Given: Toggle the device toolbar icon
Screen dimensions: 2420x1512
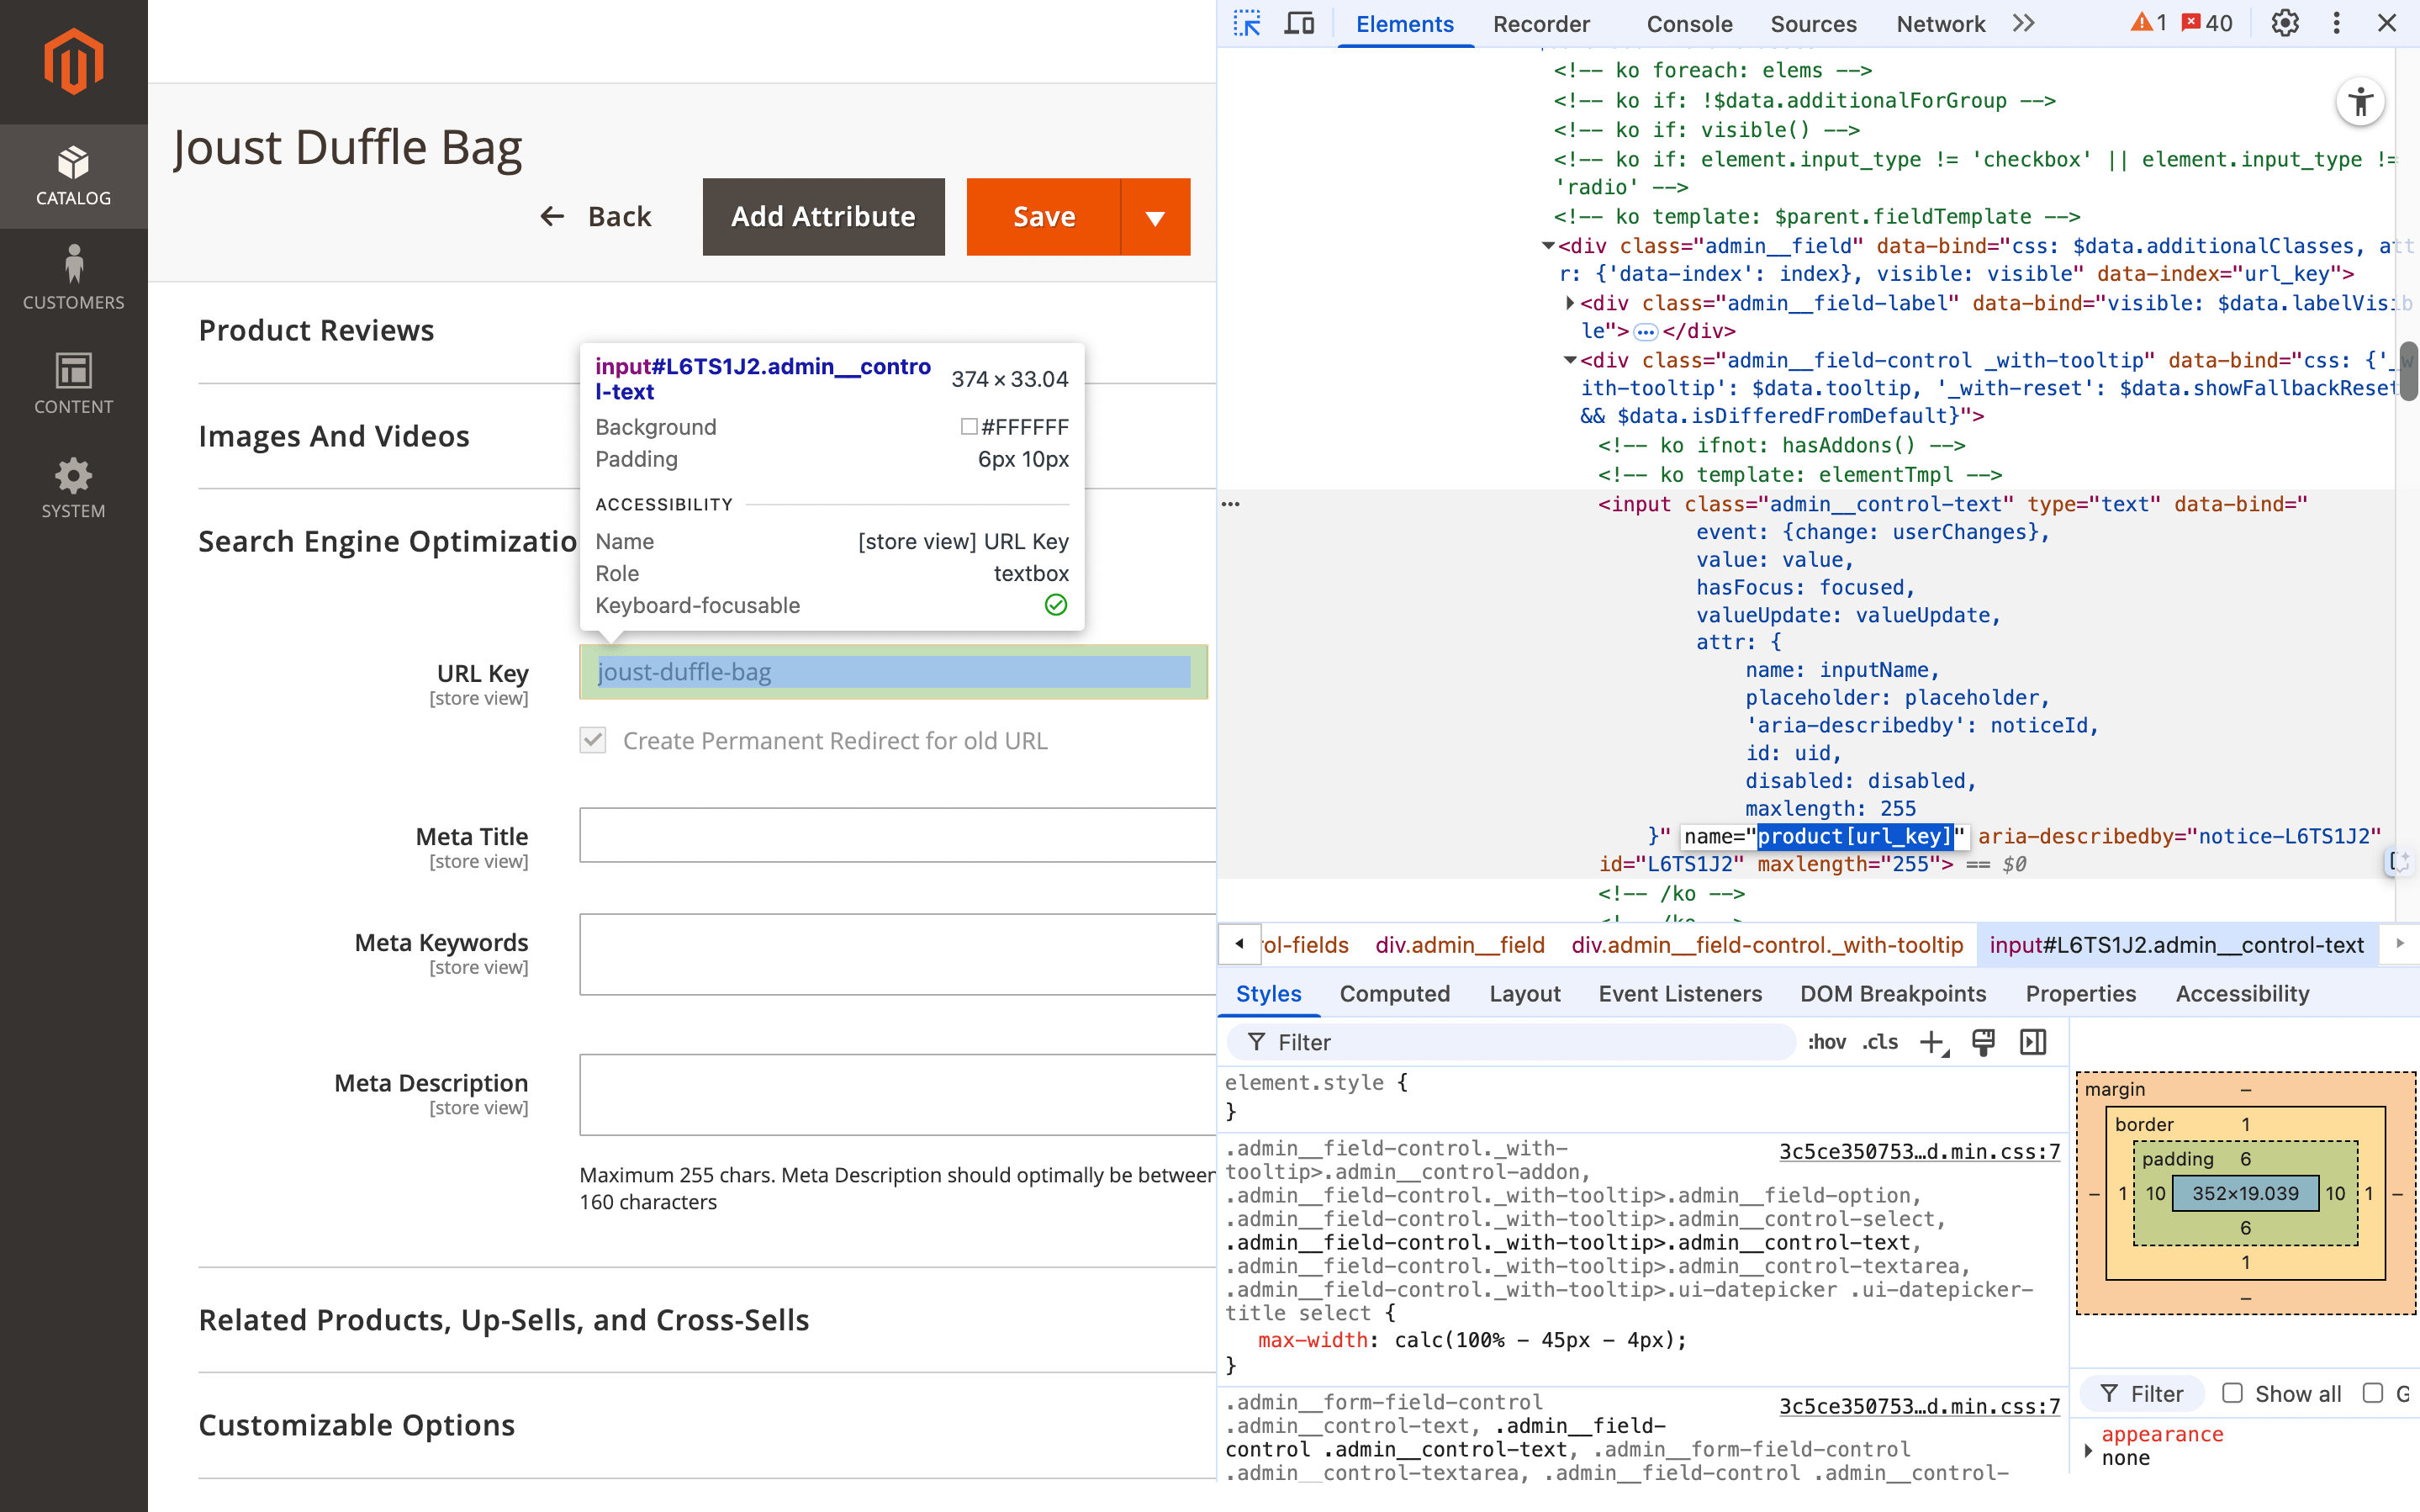Looking at the screenshot, I should (x=1298, y=23).
